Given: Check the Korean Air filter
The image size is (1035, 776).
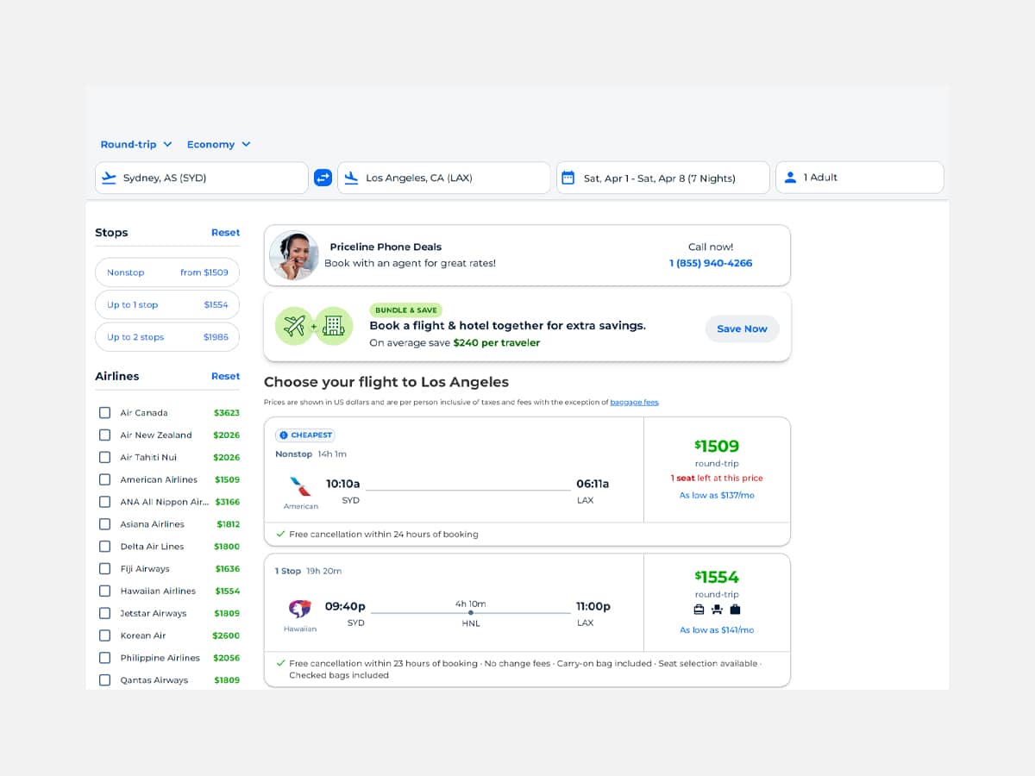Looking at the screenshot, I should tap(104, 635).
